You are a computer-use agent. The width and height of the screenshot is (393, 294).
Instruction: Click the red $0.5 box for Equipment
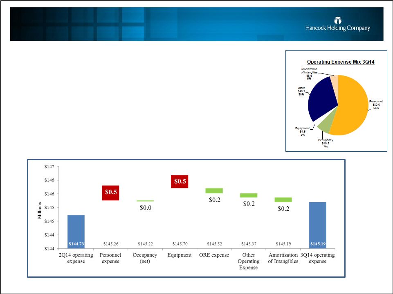tap(180, 181)
